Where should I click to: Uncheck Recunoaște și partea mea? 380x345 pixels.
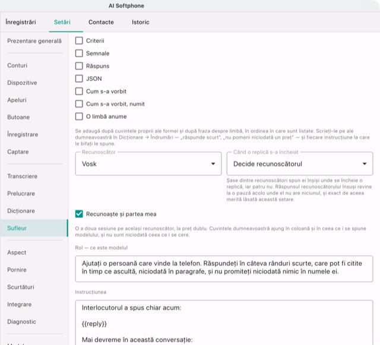(79, 214)
